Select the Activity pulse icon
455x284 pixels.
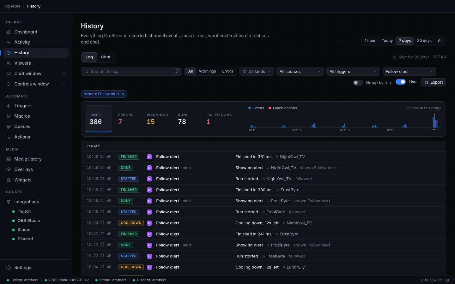coord(9,42)
